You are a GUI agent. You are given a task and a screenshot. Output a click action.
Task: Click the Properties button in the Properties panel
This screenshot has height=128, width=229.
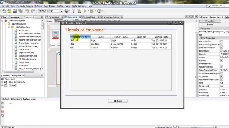coord(210,21)
